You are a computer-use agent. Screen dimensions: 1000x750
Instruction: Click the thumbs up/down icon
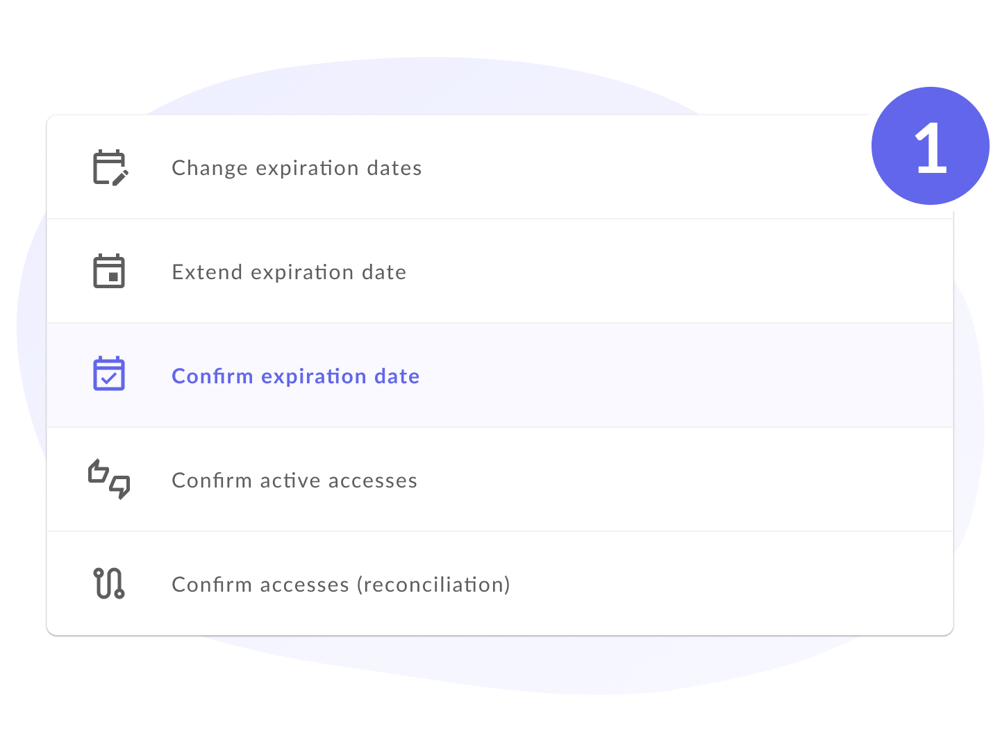coord(109,479)
